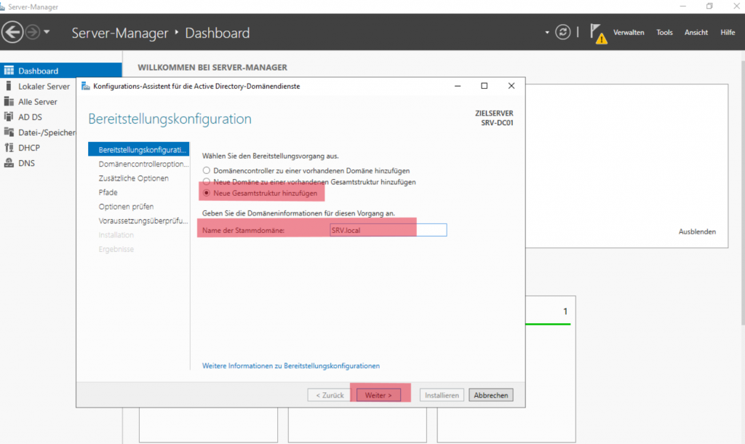Click the back navigation arrow icon
This screenshot has width=745, height=444.
pyautogui.click(x=12, y=33)
